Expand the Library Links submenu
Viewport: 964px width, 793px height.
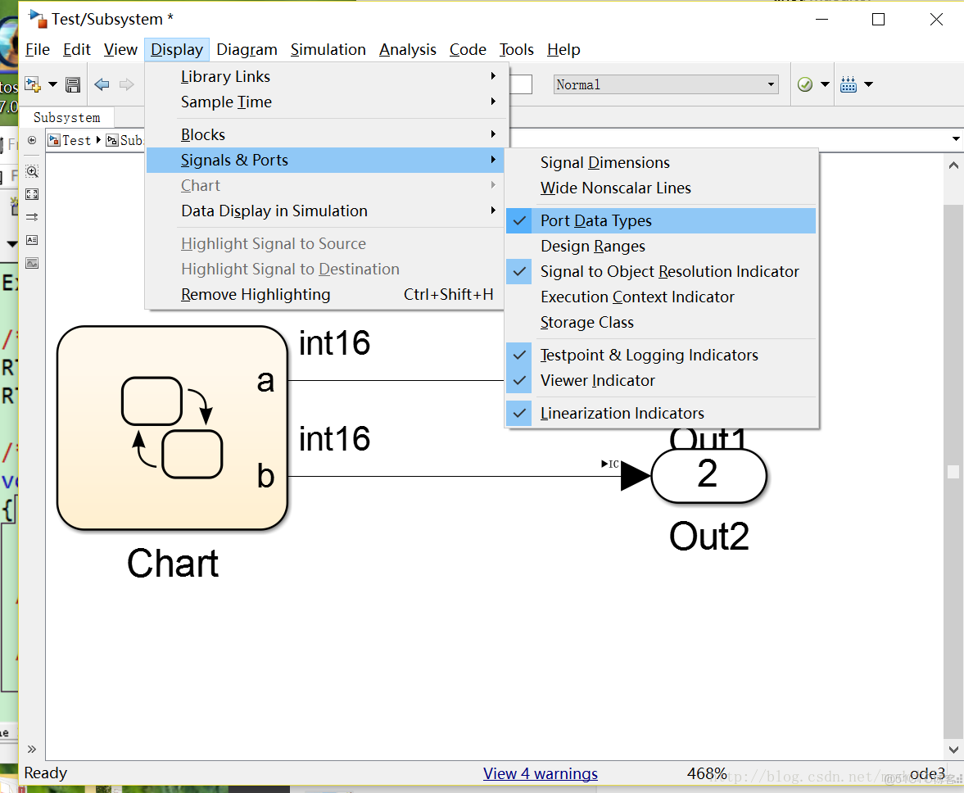pyautogui.click(x=327, y=77)
